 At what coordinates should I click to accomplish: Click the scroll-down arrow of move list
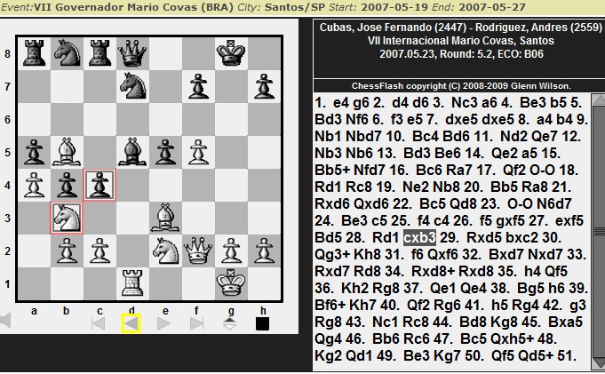(598, 365)
